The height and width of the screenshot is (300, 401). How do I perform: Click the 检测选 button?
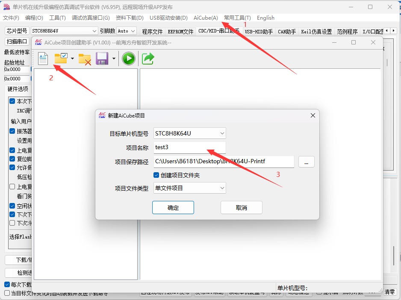(x=18, y=273)
